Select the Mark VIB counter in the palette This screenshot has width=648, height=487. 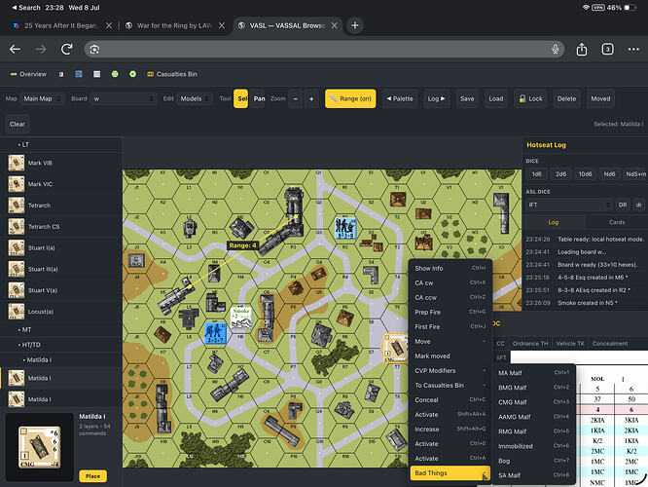click(60, 163)
